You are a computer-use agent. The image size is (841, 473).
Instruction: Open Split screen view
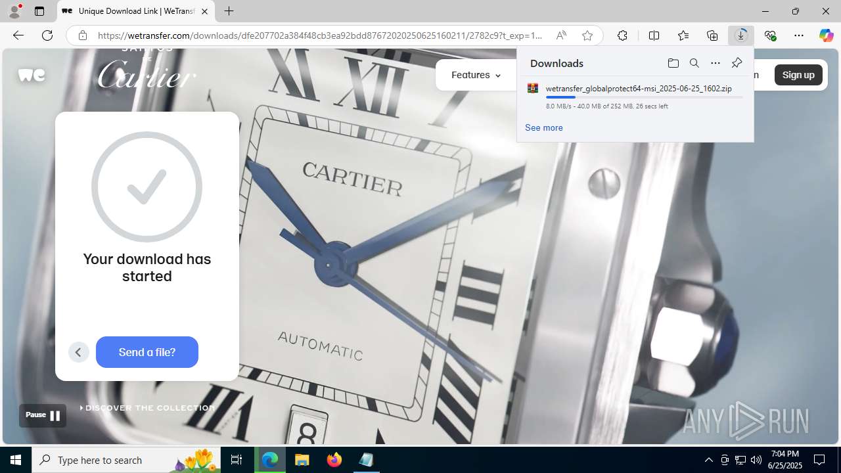(x=654, y=35)
